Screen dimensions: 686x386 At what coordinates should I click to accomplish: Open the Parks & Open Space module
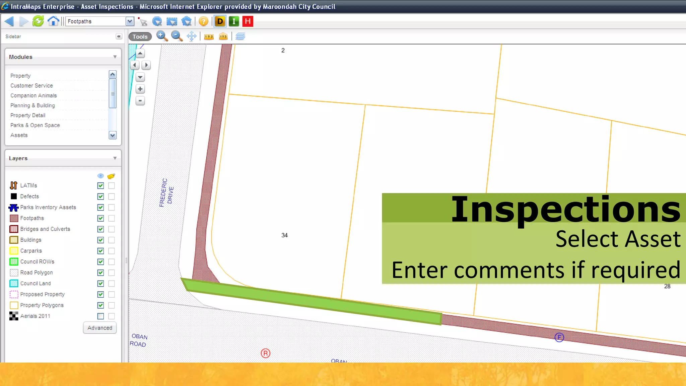pyautogui.click(x=35, y=125)
